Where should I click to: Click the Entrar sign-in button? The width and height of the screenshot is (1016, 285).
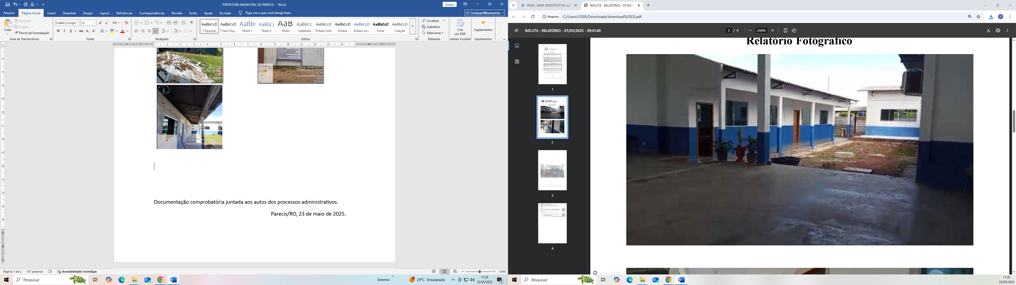[x=450, y=5]
